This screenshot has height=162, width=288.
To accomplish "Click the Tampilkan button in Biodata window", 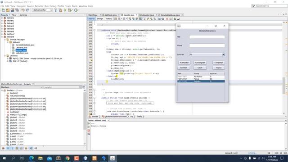I will [x=219, y=63].
